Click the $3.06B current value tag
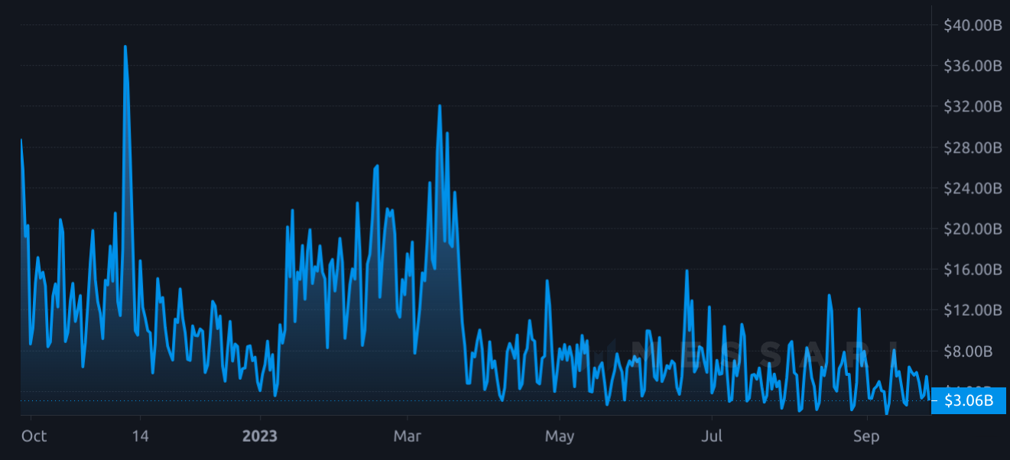 click(968, 400)
